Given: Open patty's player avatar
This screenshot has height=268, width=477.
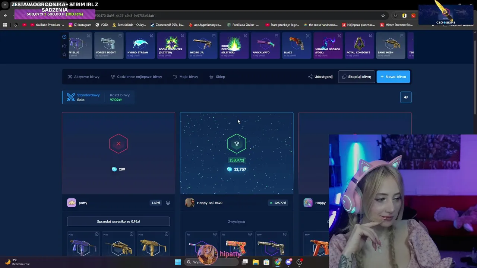Looking at the screenshot, I should tap(72, 203).
